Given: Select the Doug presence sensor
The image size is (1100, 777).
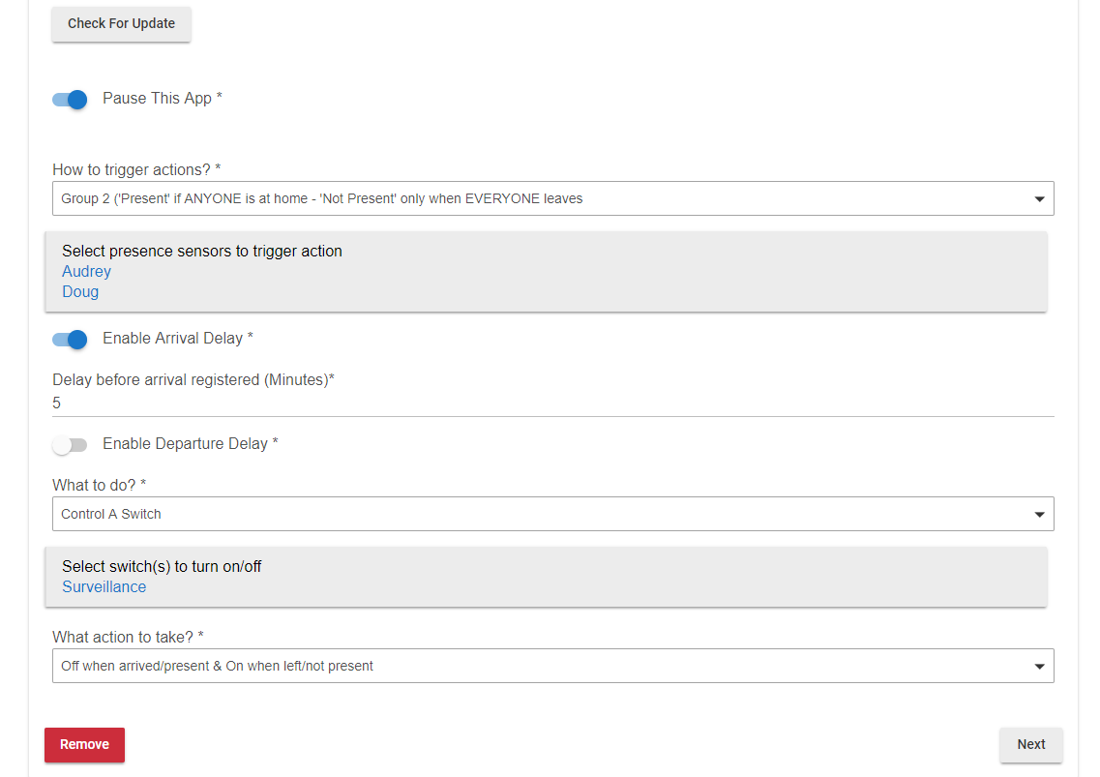Looking at the screenshot, I should [x=80, y=292].
